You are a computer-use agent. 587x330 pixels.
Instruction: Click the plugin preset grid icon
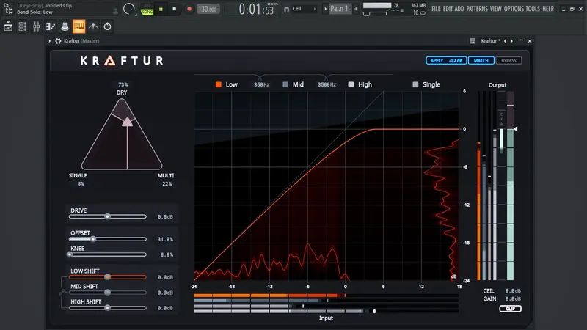[x=473, y=41]
